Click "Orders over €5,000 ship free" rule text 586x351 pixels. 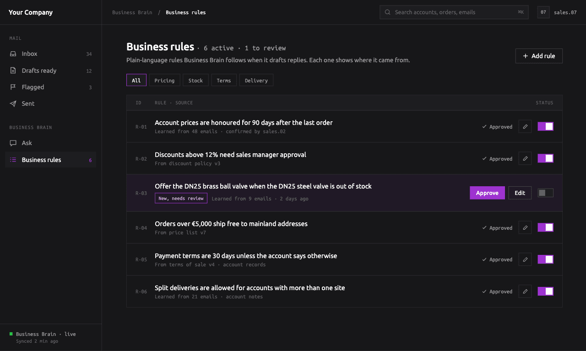(x=231, y=224)
